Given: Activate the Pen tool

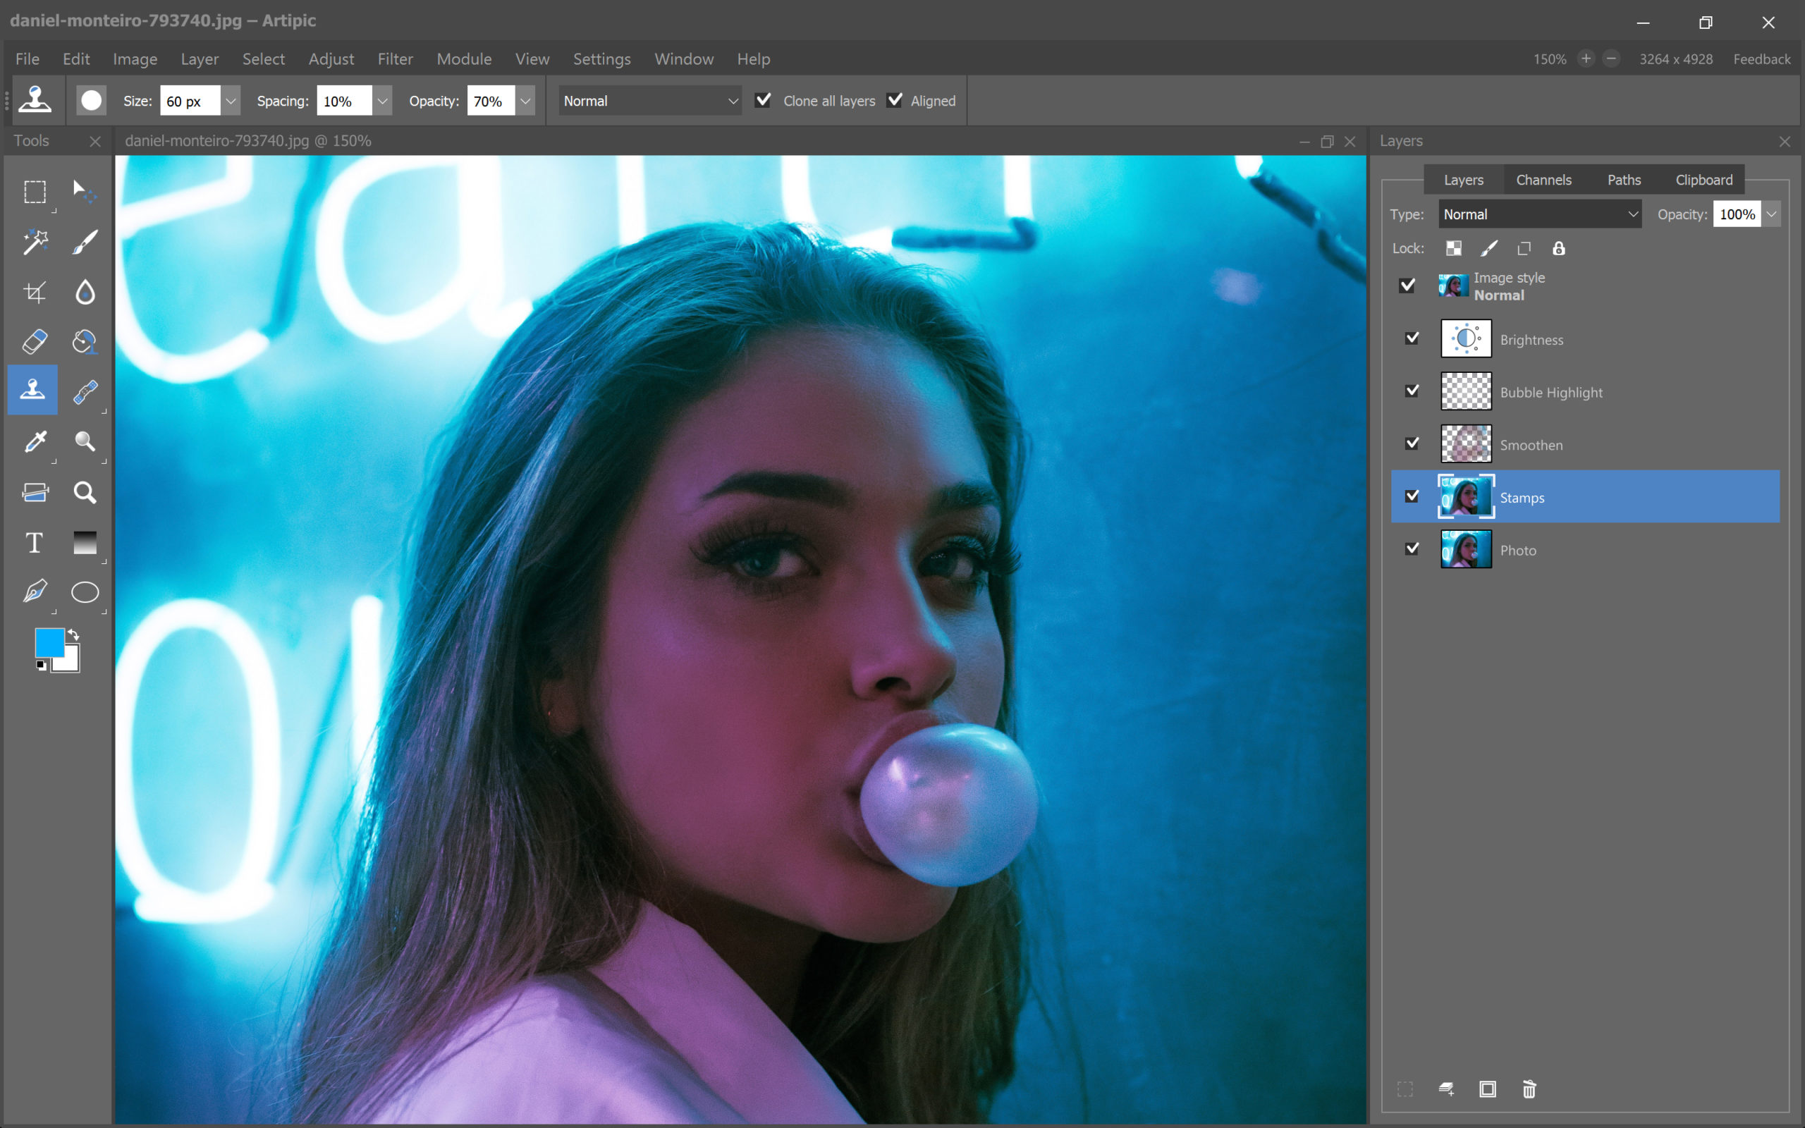Looking at the screenshot, I should tap(35, 592).
